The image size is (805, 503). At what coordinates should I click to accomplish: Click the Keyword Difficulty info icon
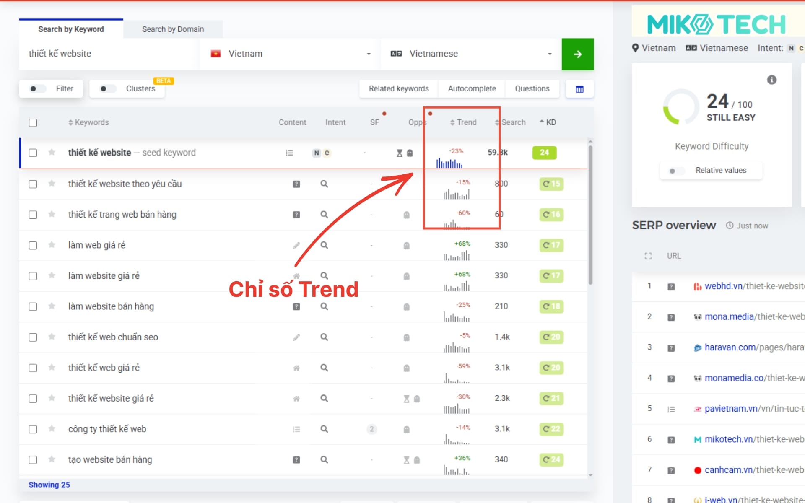point(771,80)
